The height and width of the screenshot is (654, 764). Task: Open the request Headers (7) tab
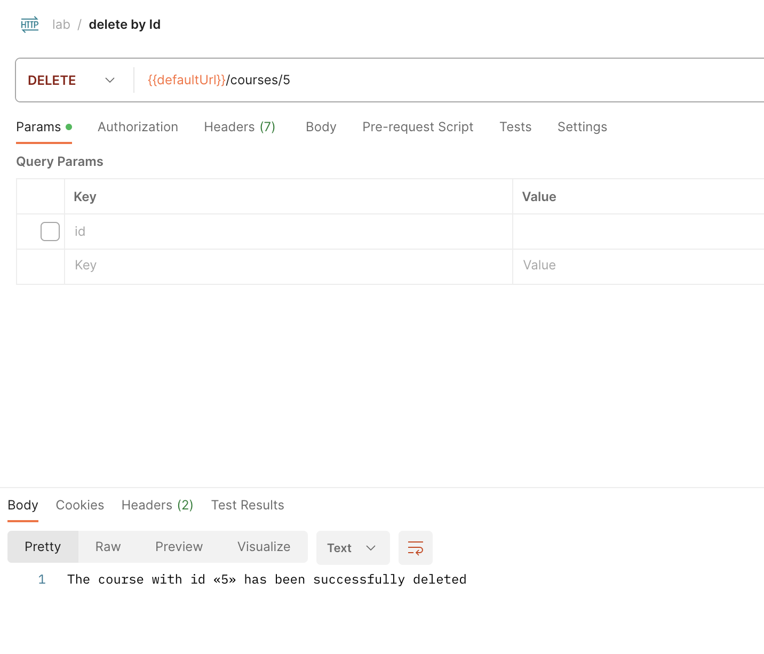pos(239,127)
